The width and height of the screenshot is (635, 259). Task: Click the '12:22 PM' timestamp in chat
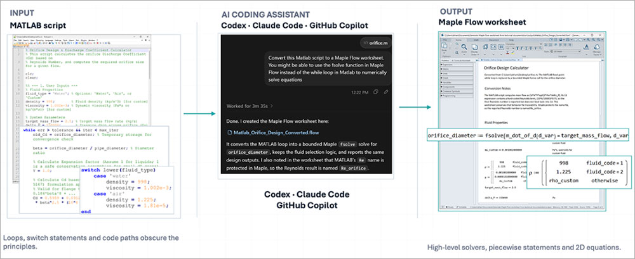[360, 92]
